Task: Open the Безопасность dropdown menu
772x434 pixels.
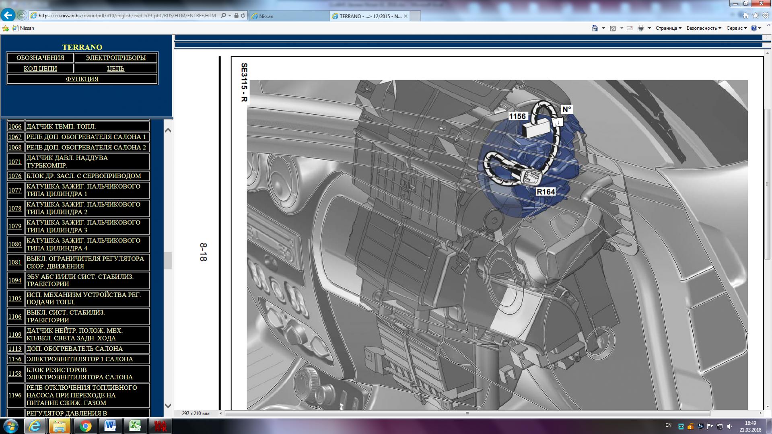Action: click(x=704, y=28)
